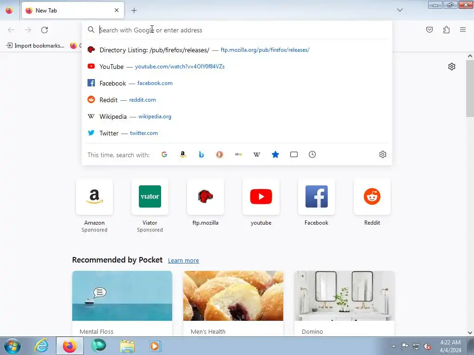Choose the Facebook facebook.com suggestion

tap(237, 83)
